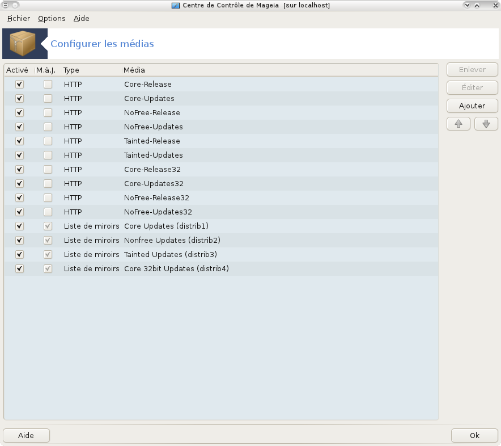
Task: Check M.à.J. box for NoFree-Updates32
Action: (x=48, y=212)
